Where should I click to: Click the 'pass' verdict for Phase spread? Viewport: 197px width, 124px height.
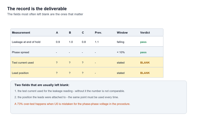click(143, 52)
